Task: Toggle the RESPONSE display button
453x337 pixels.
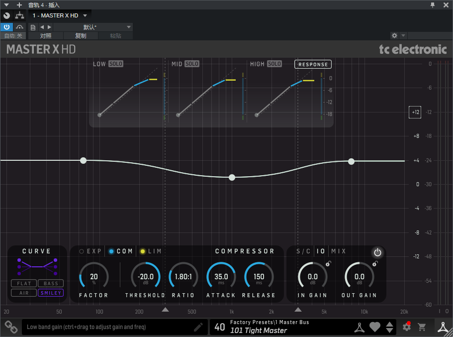Action: [313, 64]
